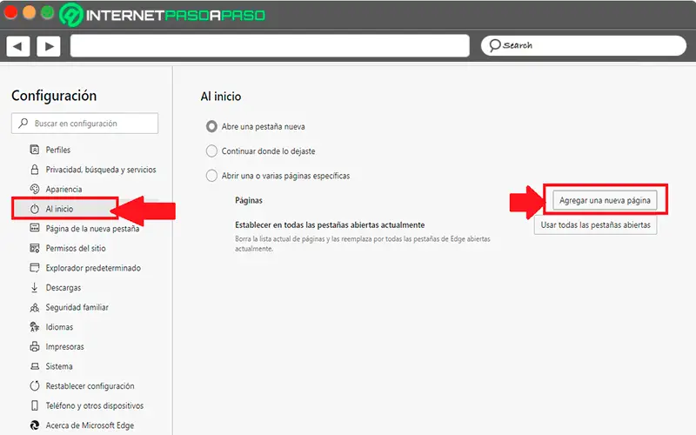696x435 pixels.
Task: Click the icon beside Página de la nueva pestaña
Action: 34,228
